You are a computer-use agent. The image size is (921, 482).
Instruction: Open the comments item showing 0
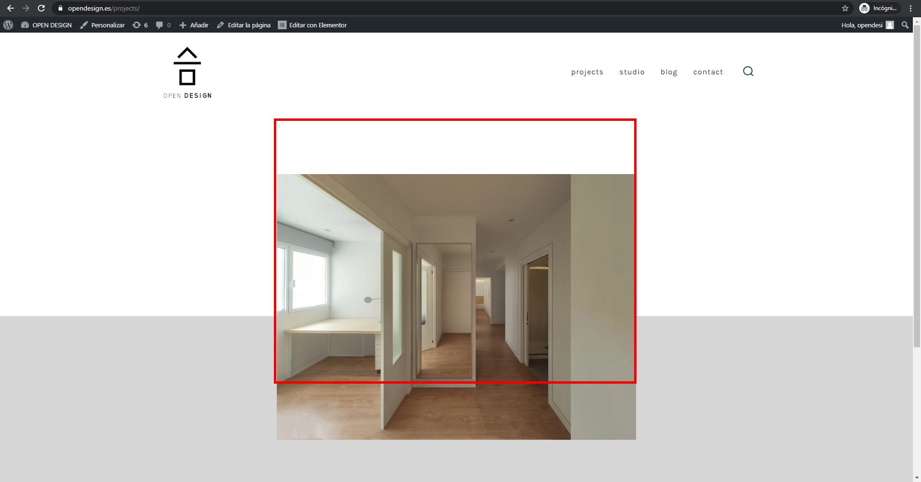pos(163,25)
